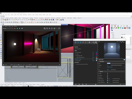Screen dimensions: 132x99
Task: Enable the No Decay checkbox
Action: (x=108, y=75)
